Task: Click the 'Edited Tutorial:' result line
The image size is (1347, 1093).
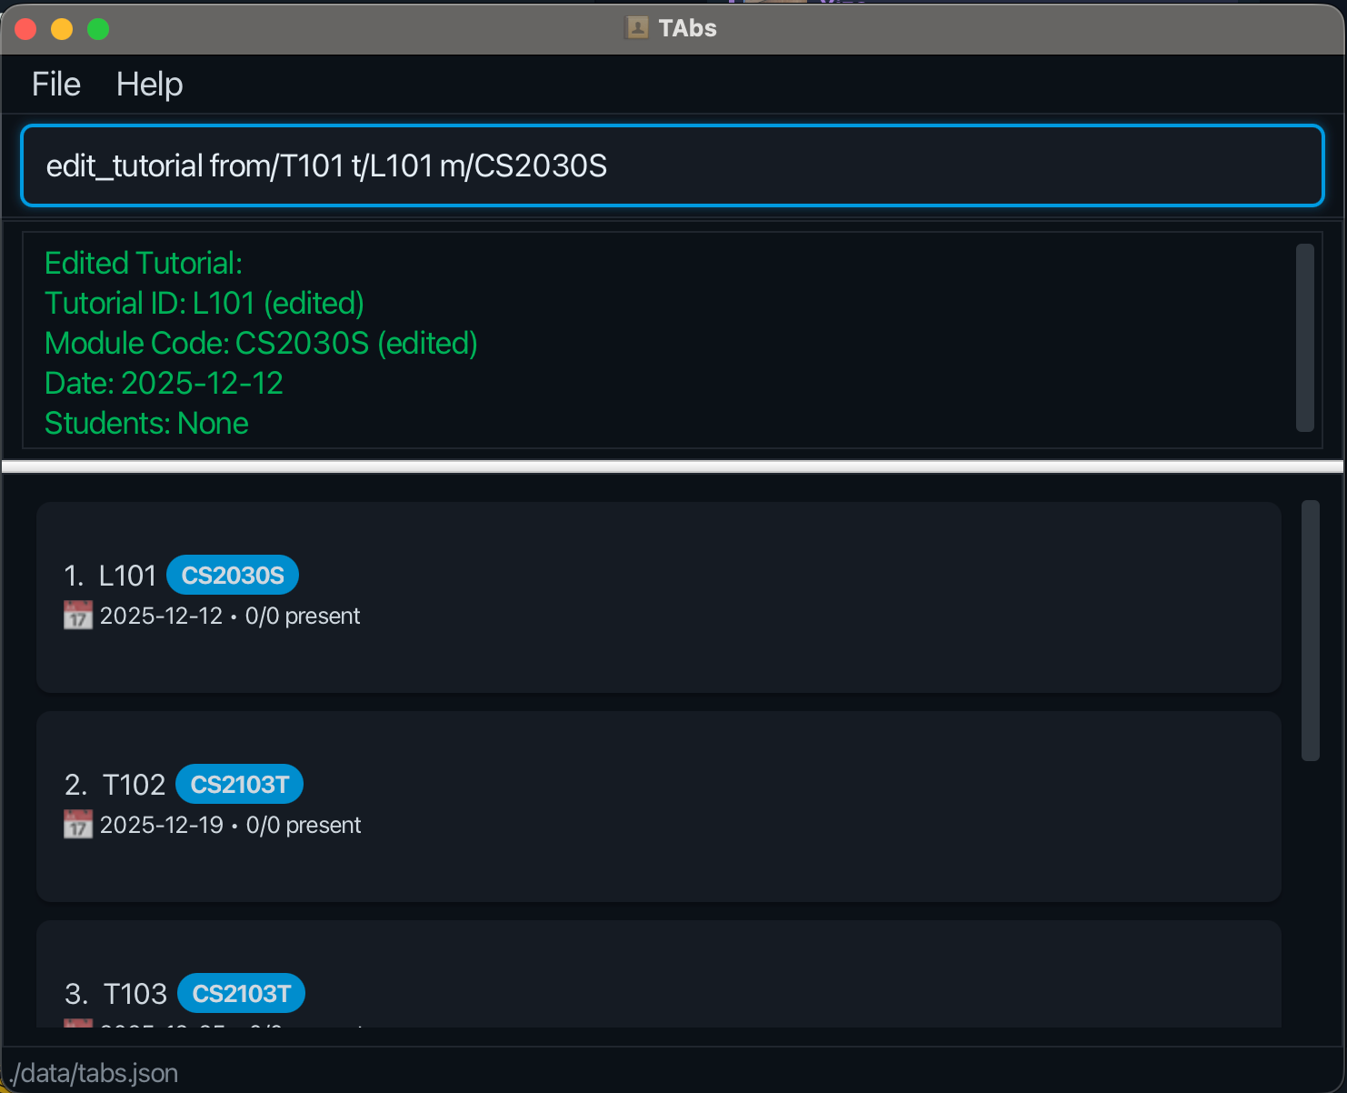Action: pos(144,264)
